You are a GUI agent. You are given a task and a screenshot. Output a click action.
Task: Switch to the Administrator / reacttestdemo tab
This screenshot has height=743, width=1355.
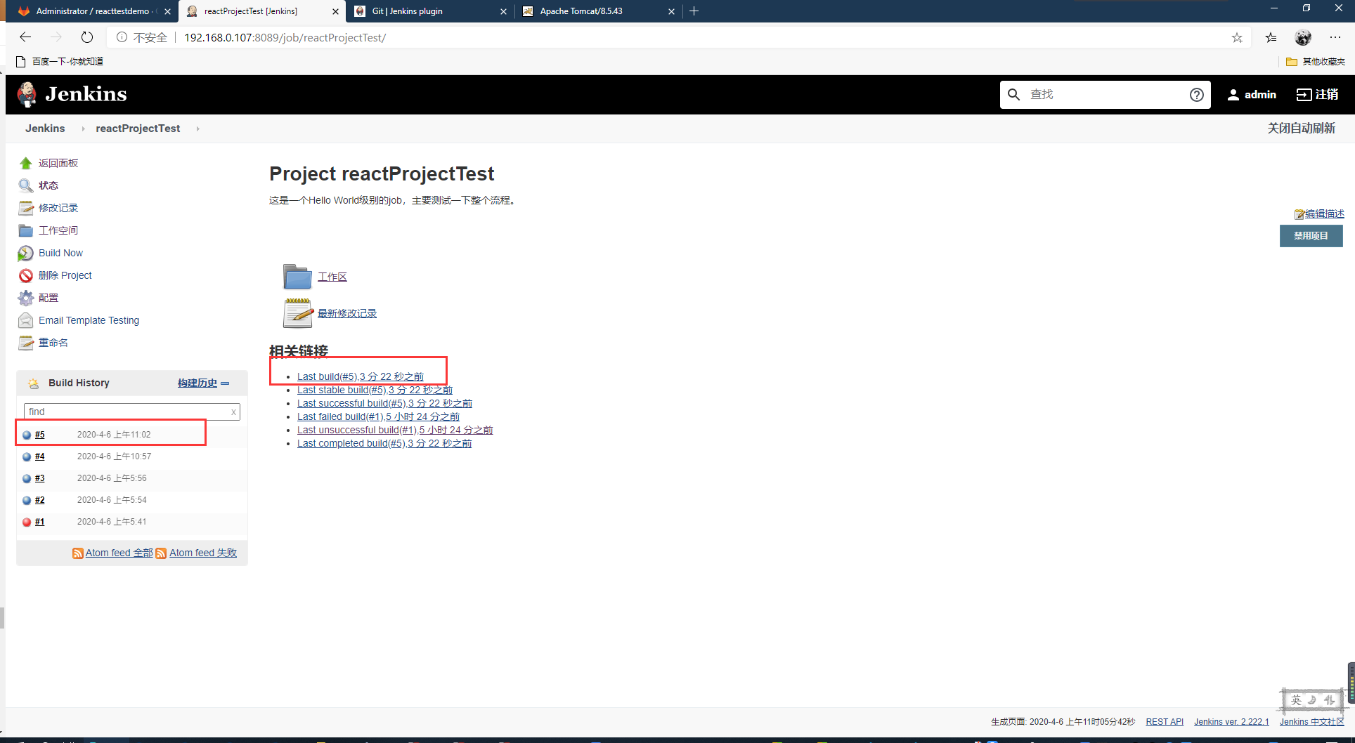pos(92,11)
